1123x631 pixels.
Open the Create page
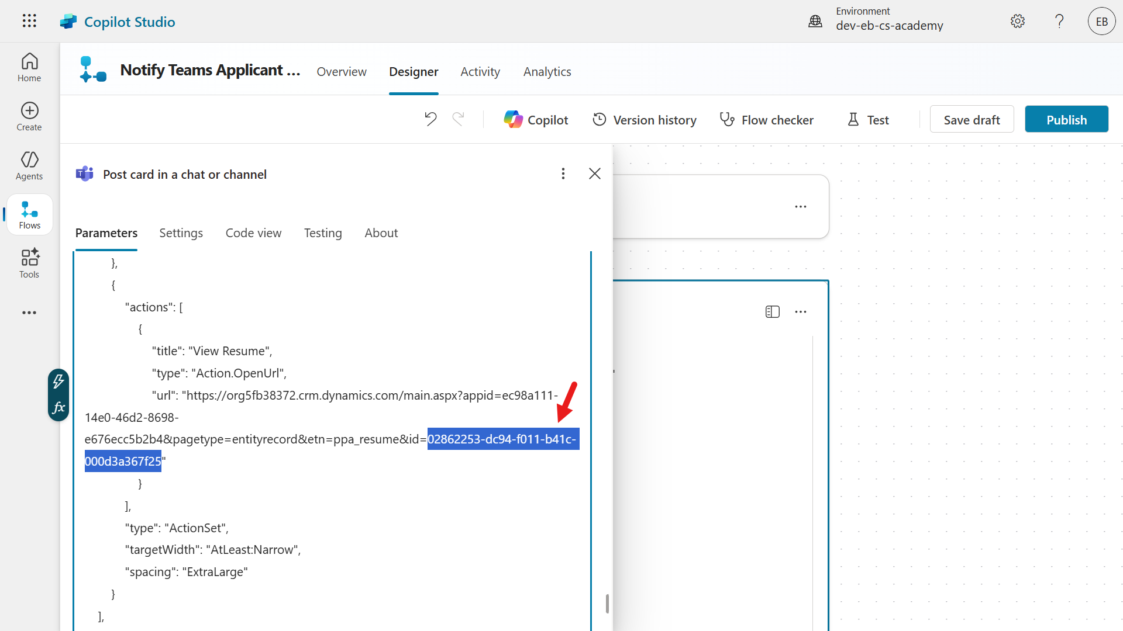(29, 117)
